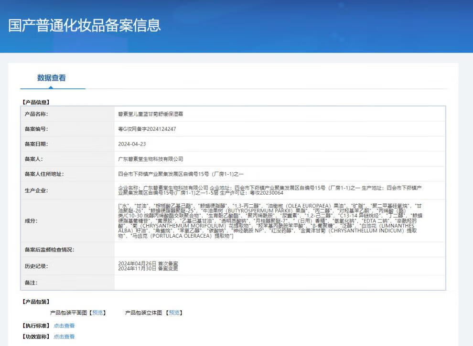Click the empty 备注 value cell
The image size is (473, 346).
click(279, 283)
